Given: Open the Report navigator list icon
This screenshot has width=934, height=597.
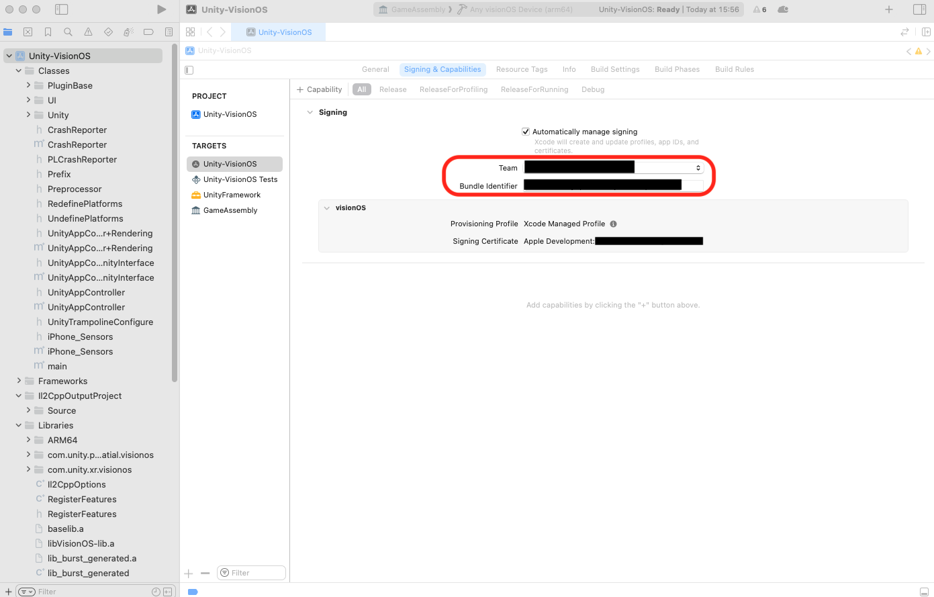Looking at the screenshot, I should pyautogui.click(x=168, y=32).
